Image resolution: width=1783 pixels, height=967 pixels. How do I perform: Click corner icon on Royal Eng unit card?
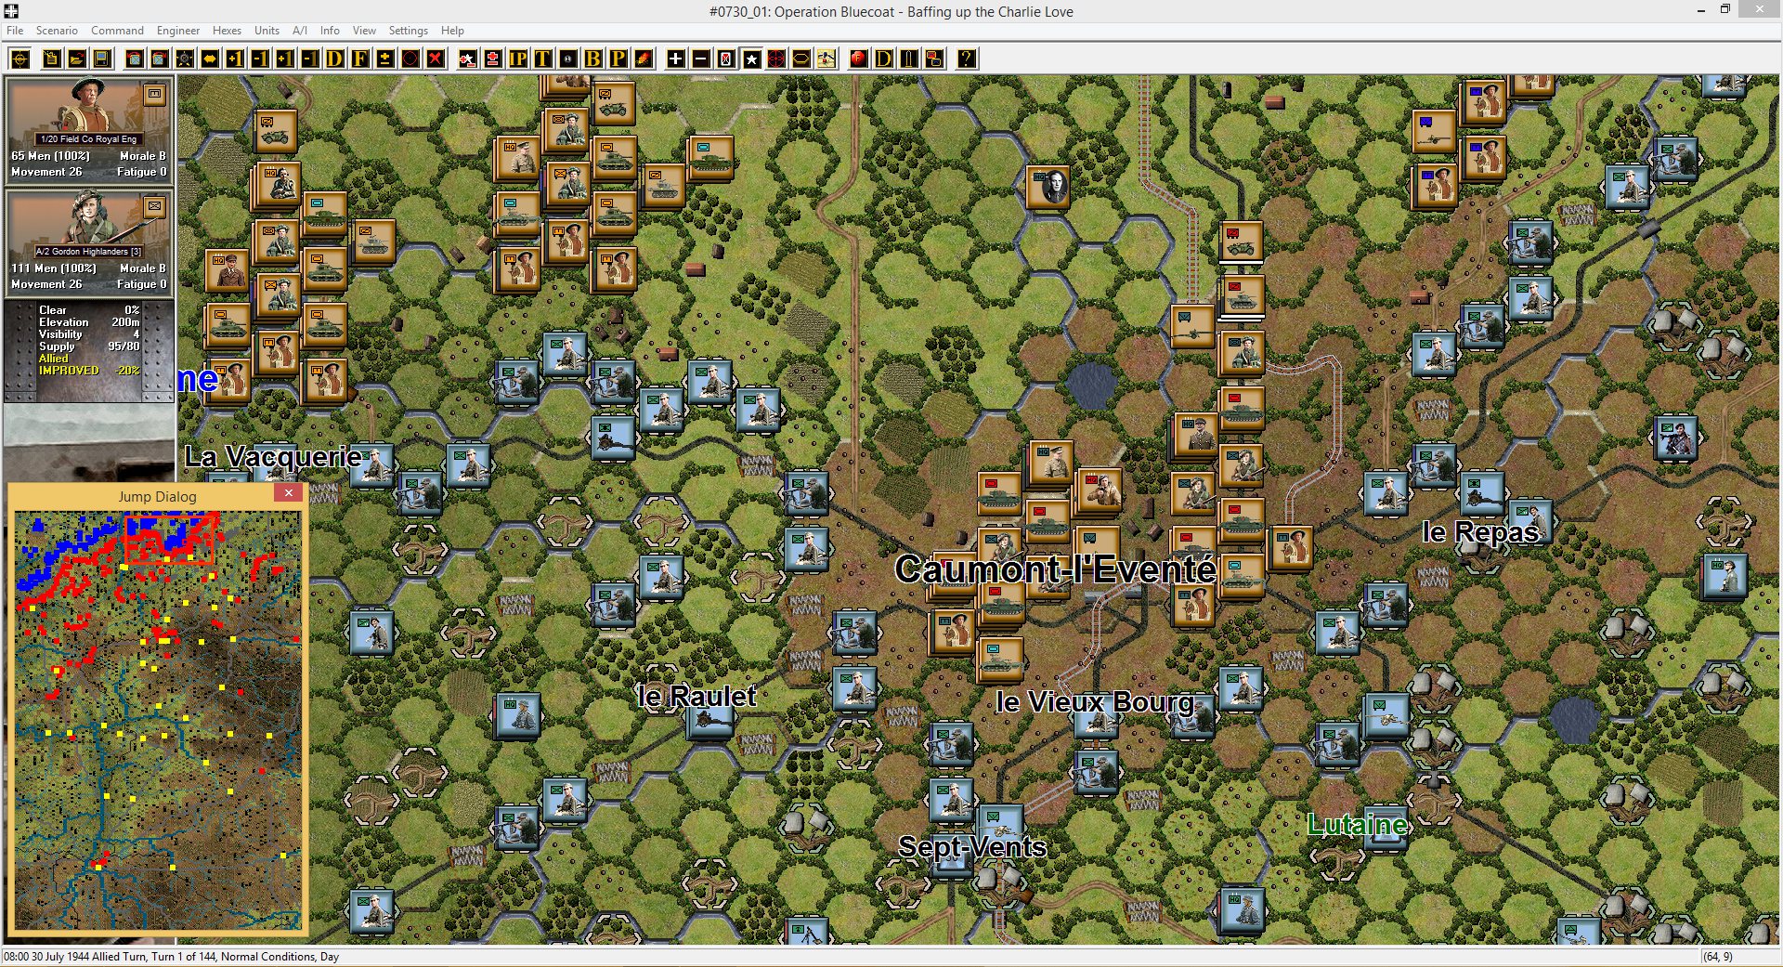[154, 94]
